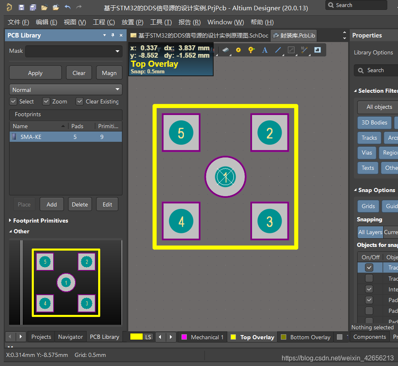Toggle the Select checkbox
Image resolution: width=398 pixels, height=366 pixels.
click(13, 101)
